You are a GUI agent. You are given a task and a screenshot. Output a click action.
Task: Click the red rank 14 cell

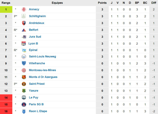click(6, 98)
